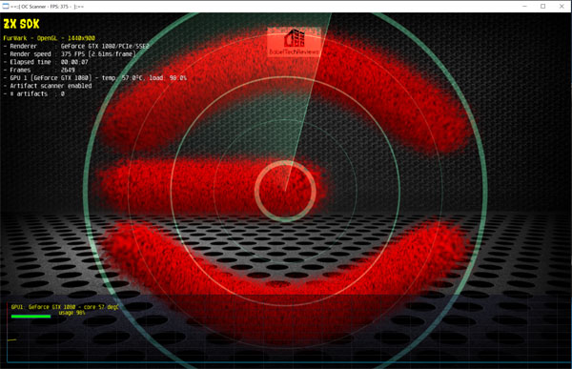Click the OC Scanner FPS window title text
Viewport: 572px width, 369px height.
pos(48,7)
